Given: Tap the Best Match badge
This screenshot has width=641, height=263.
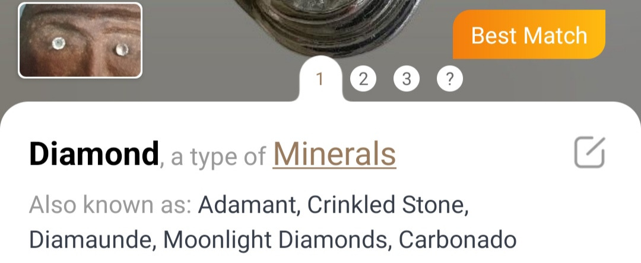Looking at the screenshot, I should tap(529, 35).
